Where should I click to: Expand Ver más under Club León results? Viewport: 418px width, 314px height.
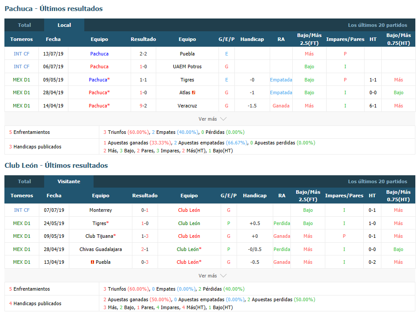tap(212, 276)
